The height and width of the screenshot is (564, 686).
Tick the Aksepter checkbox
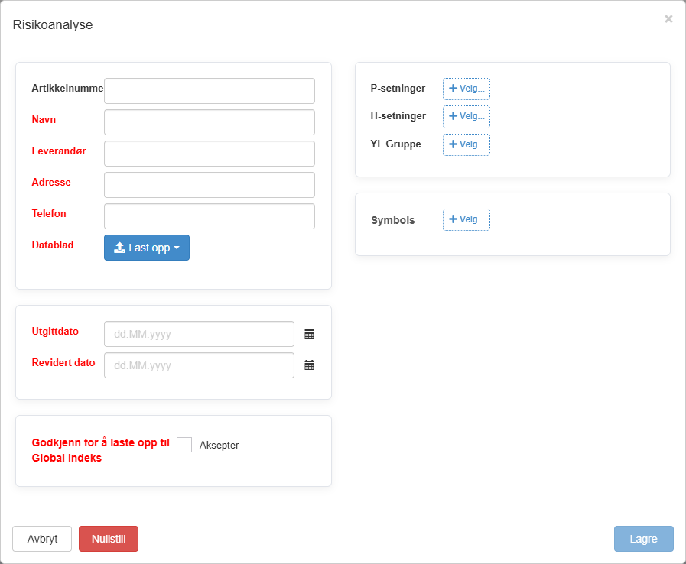click(184, 445)
